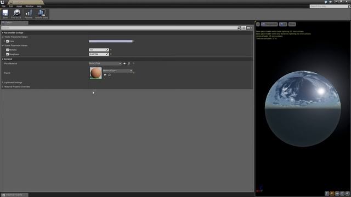Toggle the Mobile Stats toolbar icon
The height and width of the screenshot is (197, 351).
[42, 14]
